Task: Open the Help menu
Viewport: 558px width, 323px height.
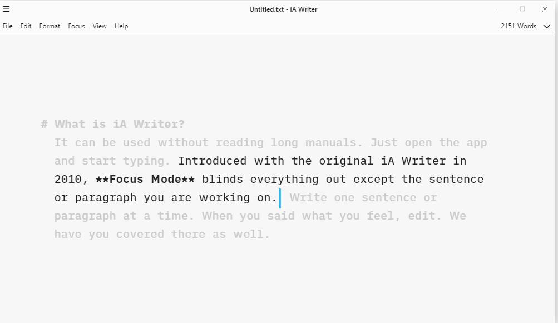Action: click(121, 26)
